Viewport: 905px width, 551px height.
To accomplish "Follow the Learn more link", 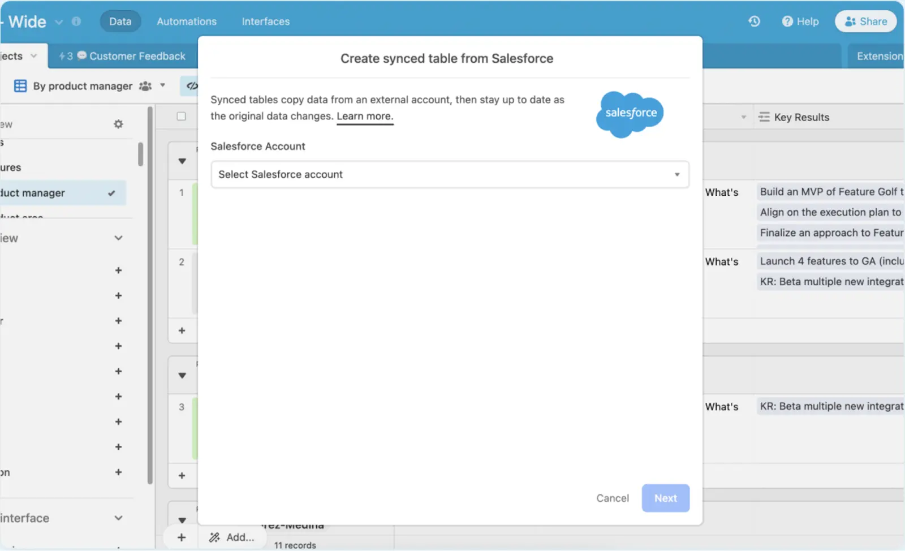I will (x=365, y=116).
